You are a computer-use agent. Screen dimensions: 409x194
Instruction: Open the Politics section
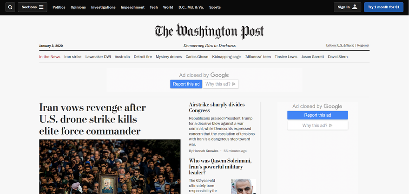coord(59,7)
